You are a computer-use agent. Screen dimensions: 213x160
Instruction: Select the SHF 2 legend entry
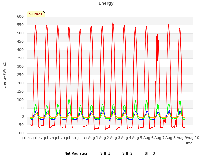124,153
